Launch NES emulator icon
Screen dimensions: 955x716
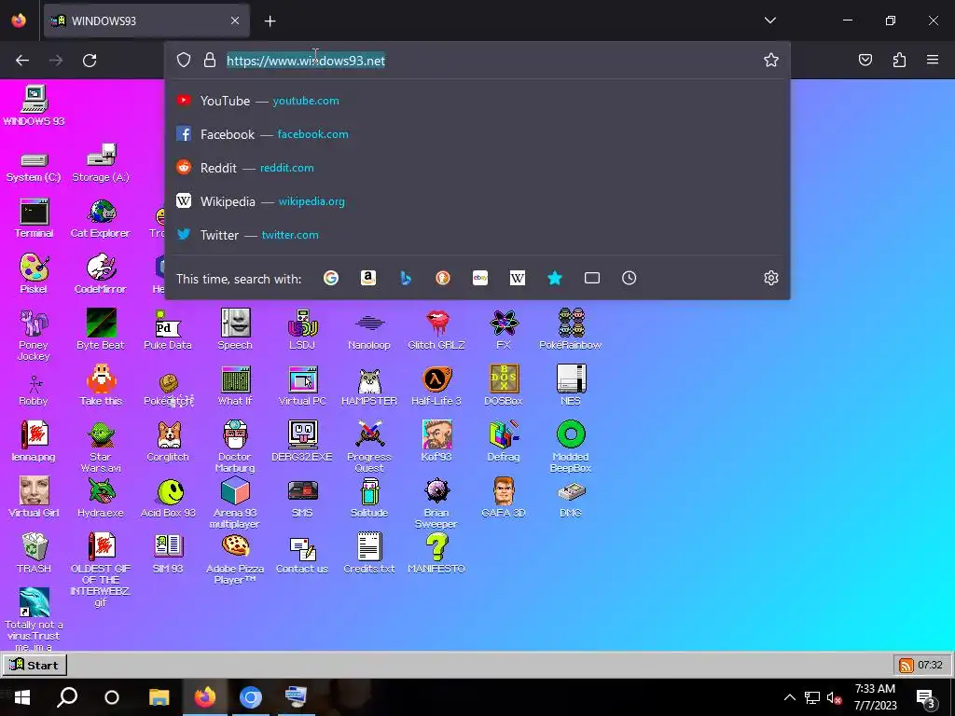571,379
